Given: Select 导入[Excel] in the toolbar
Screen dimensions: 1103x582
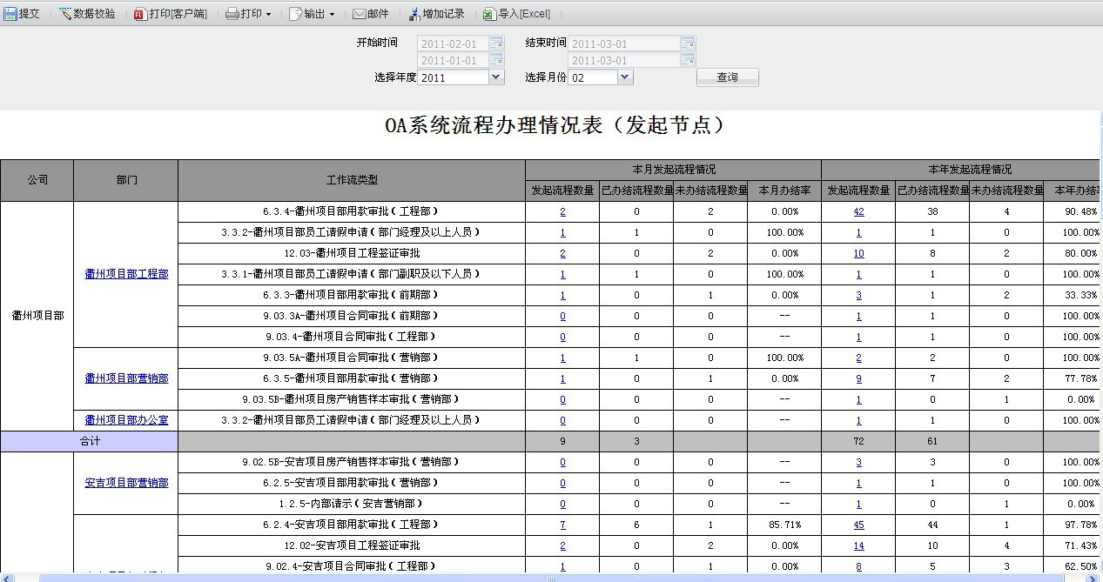Looking at the screenshot, I should 516,14.
